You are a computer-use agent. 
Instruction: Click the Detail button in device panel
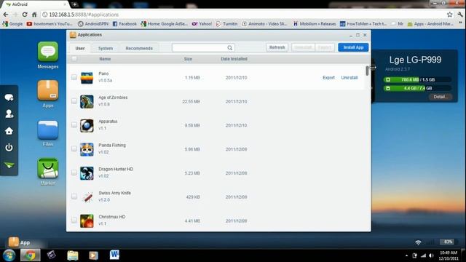(440, 97)
